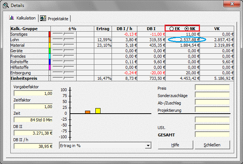Open the Ertrag in % dropdown
The width and height of the screenshot is (243, 164).
pos(148,146)
